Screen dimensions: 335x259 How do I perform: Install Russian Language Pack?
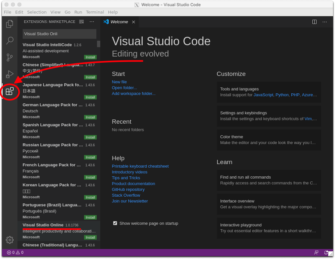pos(90,158)
